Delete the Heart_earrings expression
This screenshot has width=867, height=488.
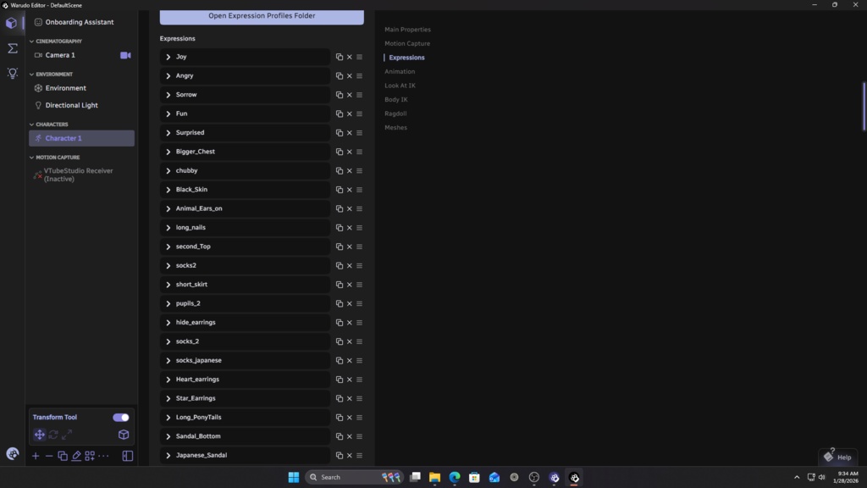pos(350,380)
